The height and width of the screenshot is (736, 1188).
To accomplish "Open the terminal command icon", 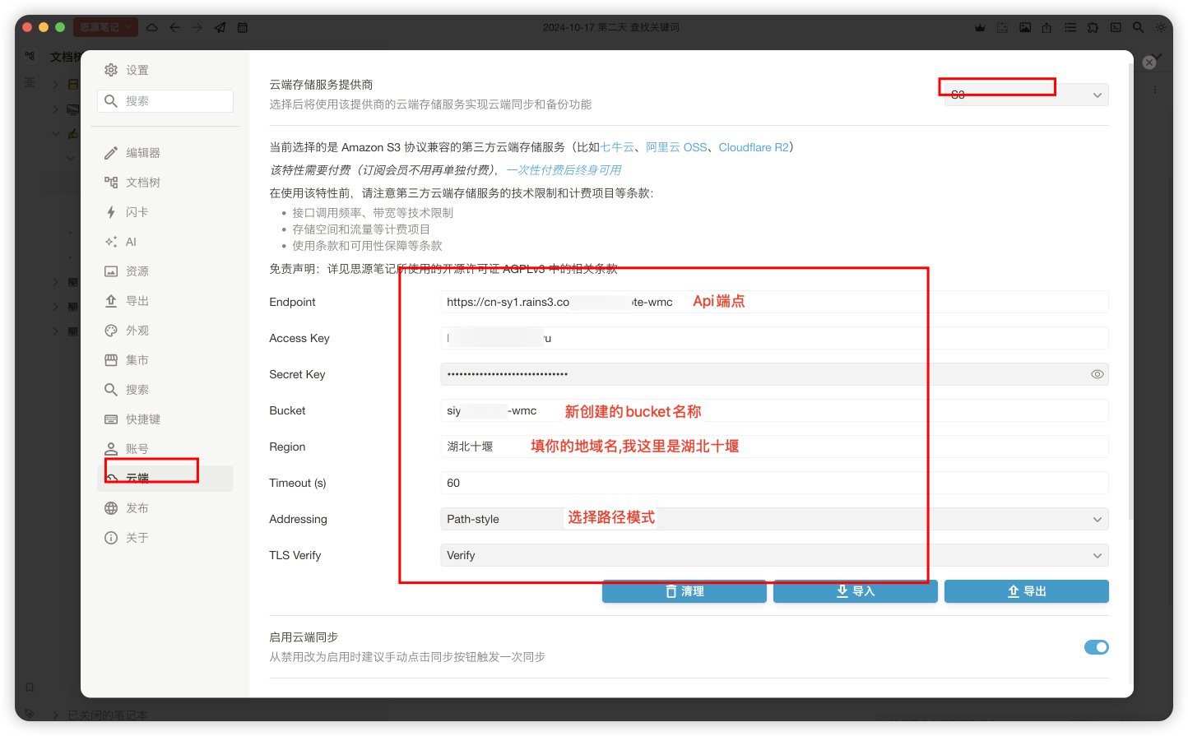I will tap(1116, 27).
